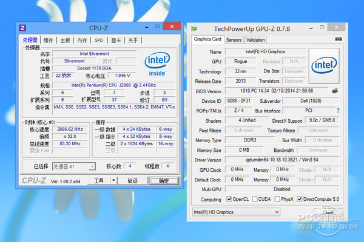Viewport: 364px width, 242px height.
Task: Click the GPU field Rogue
Action: tap(240, 61)
